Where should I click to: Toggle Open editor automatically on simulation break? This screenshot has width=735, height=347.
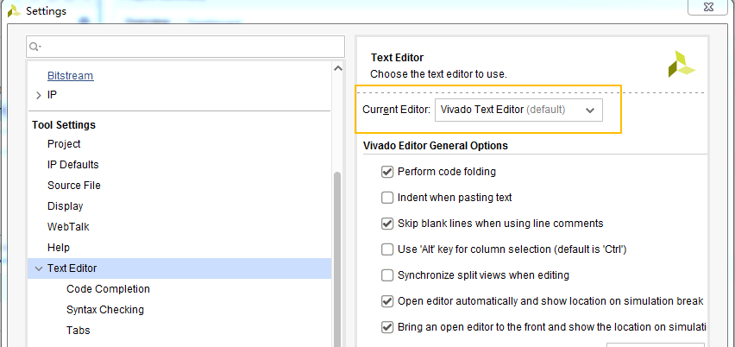(387, 301)
